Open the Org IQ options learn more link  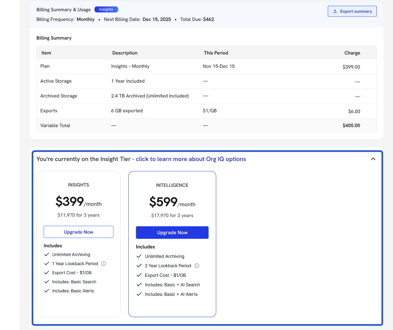191,159
